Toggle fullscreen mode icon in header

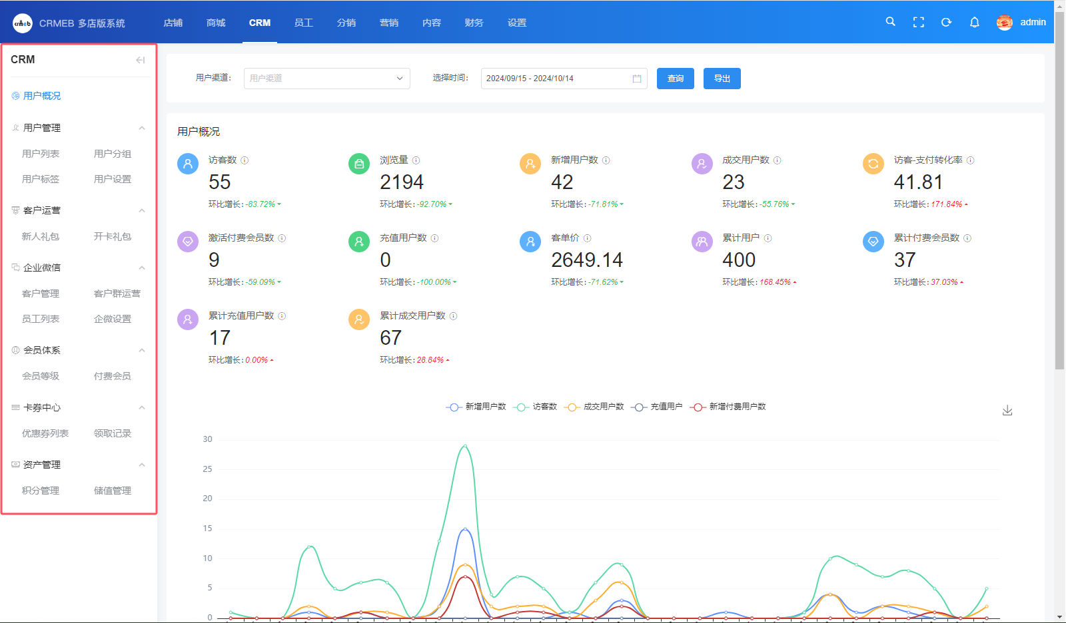click(x=918, y=22)
